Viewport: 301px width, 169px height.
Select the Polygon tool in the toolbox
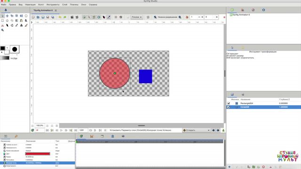click(x=12, y=21)
